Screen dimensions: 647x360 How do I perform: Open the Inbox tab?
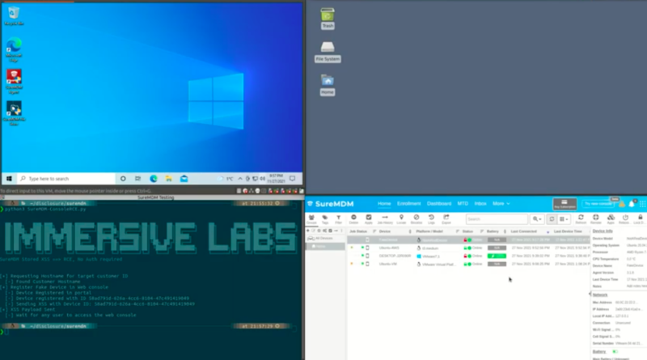[x=480, y=204]
